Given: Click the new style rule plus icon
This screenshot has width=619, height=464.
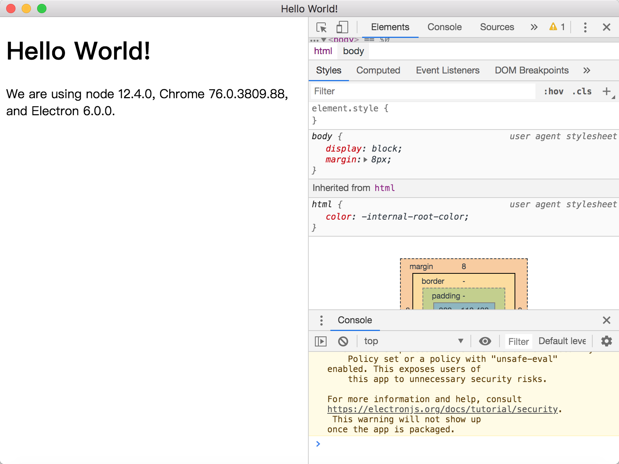Looking at the screenshot, I should pos(607,91).
